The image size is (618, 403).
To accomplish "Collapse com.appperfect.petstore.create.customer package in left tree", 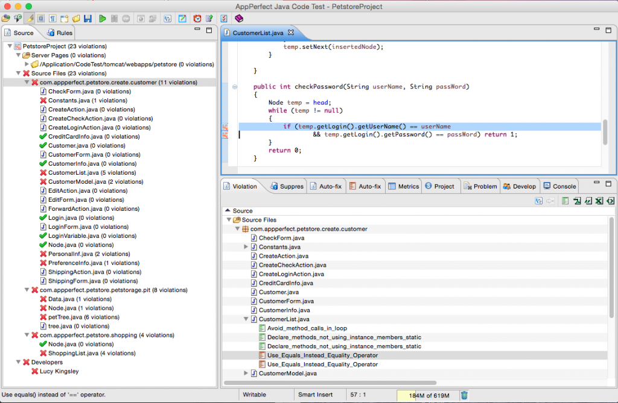I will [27, 83].
